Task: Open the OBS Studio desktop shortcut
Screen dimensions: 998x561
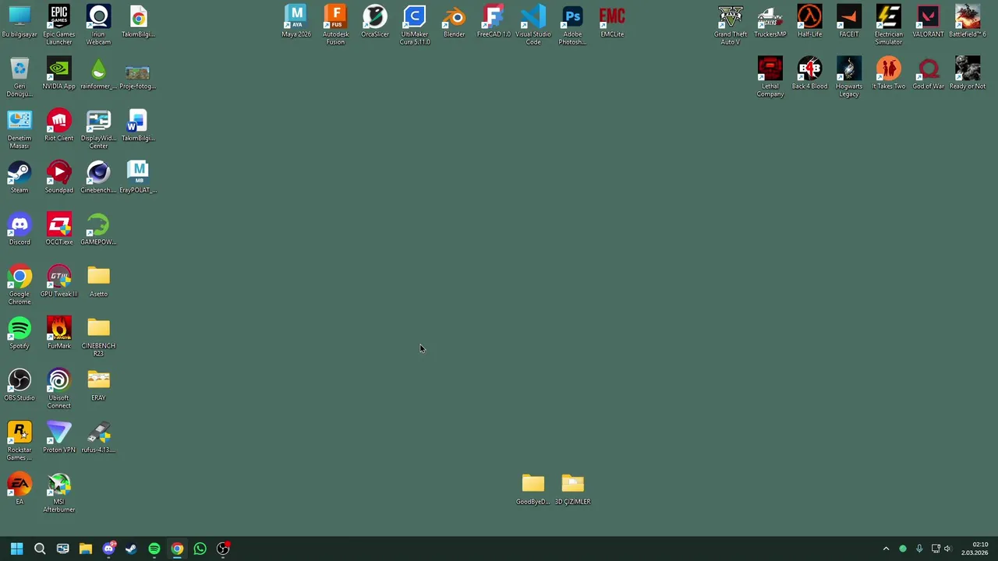Action: (x=19, y=384)
